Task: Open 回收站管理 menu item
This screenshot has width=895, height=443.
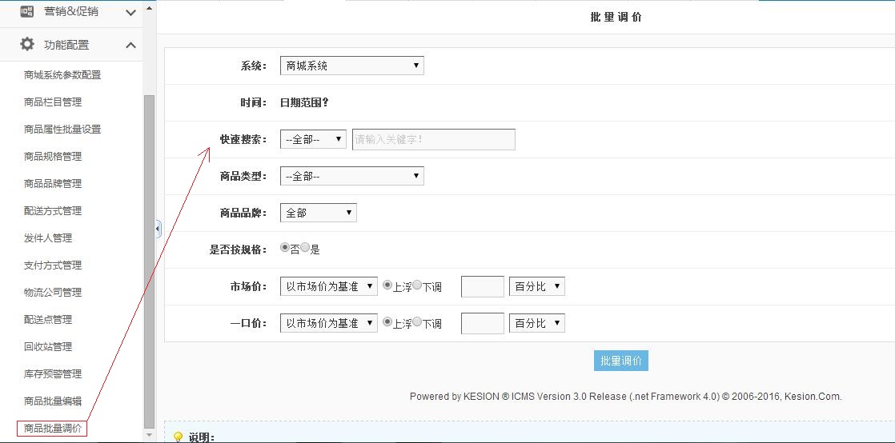Action: click(x=48, y=347)
